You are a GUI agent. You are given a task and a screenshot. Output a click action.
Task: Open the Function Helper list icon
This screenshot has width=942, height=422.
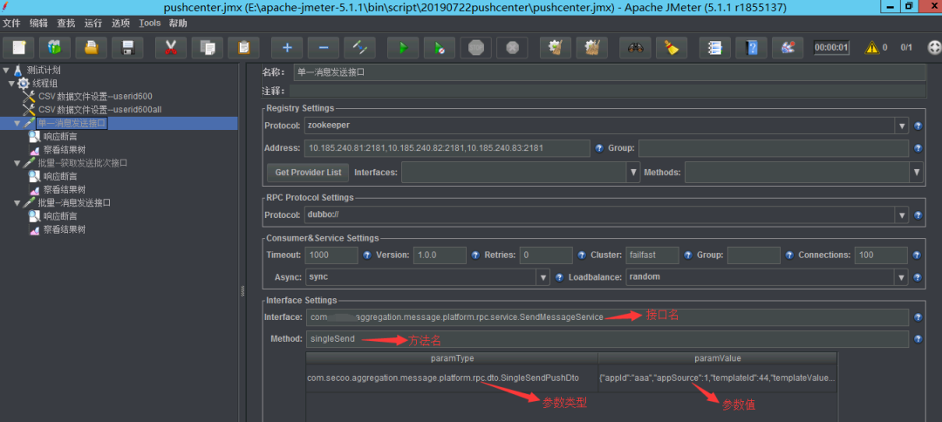[x=715, y=47]
